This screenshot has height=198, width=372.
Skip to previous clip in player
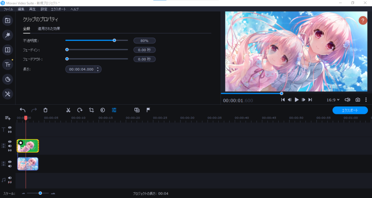coord(283,100)
